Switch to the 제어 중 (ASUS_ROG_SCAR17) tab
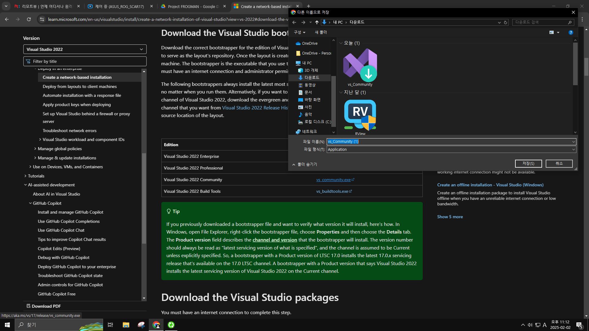 [120, 6]
